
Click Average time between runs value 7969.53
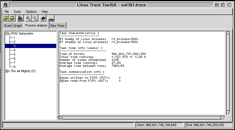coord(118,66)
